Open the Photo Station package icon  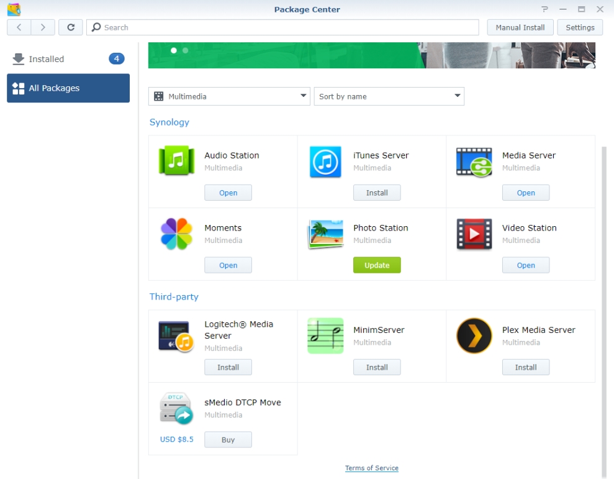[325, 234]
